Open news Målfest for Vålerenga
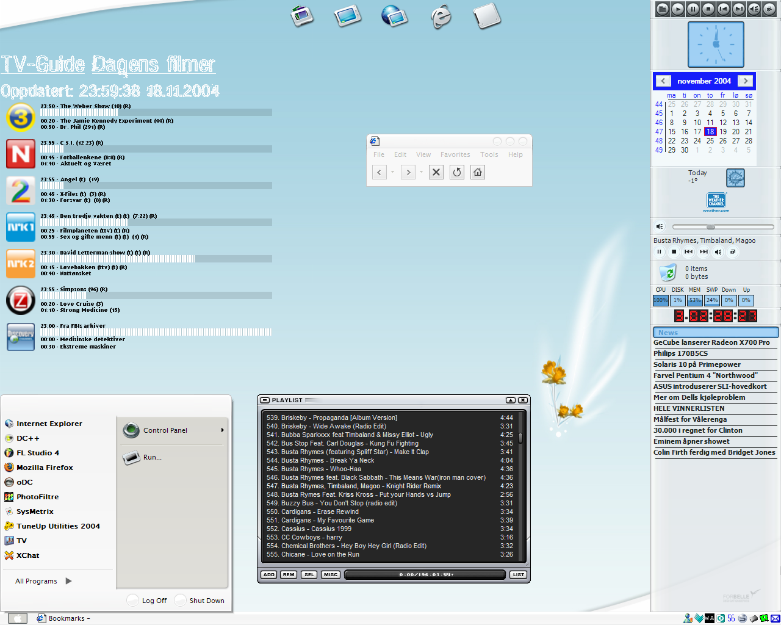This screenshot has width=781, height=625. [690, 419]
